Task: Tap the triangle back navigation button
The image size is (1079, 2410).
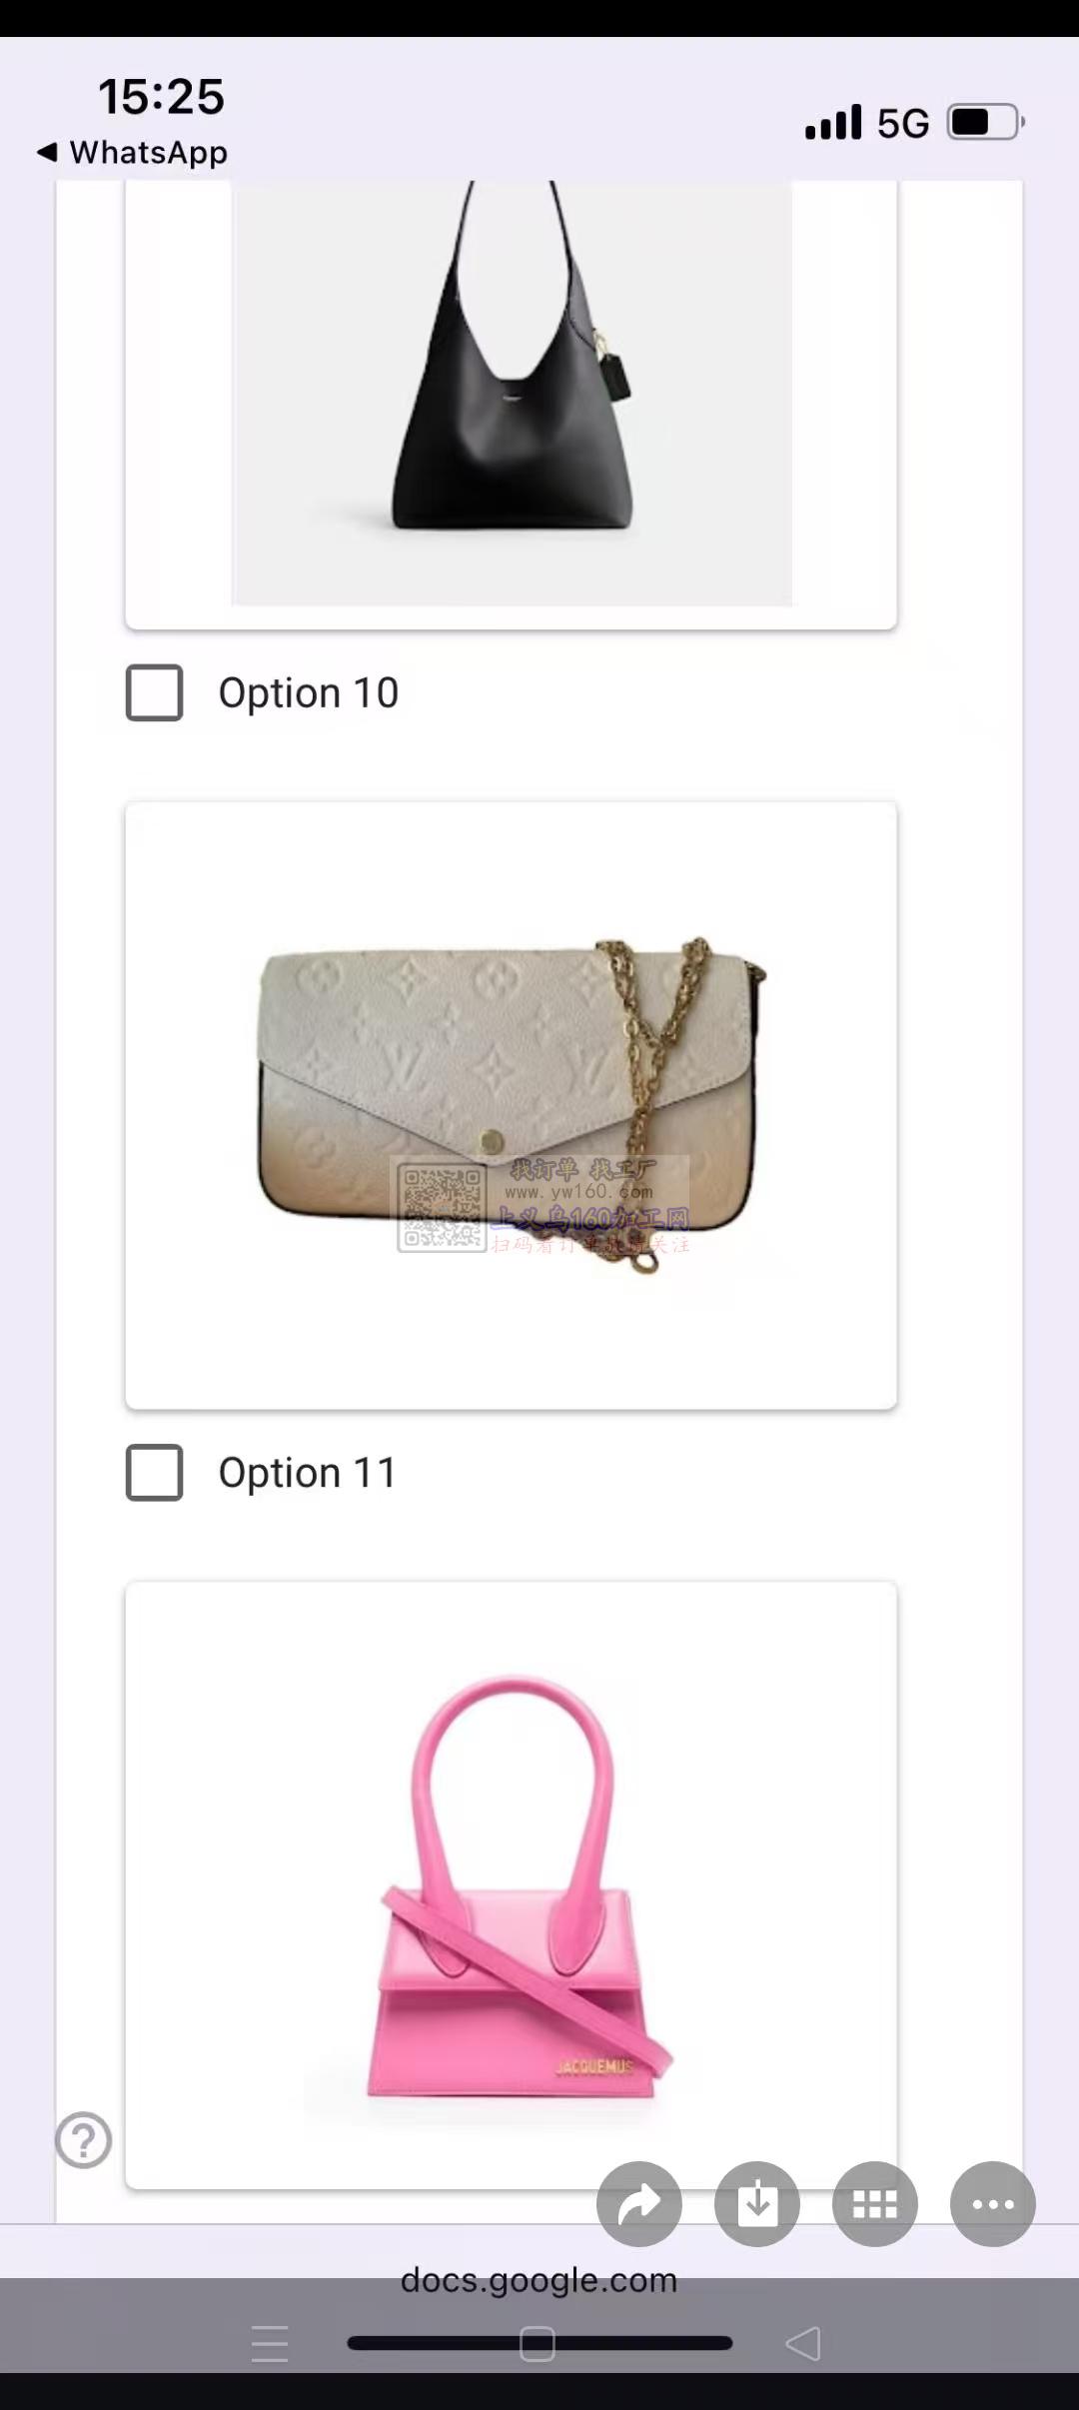Action: (x=803, y=2343)
